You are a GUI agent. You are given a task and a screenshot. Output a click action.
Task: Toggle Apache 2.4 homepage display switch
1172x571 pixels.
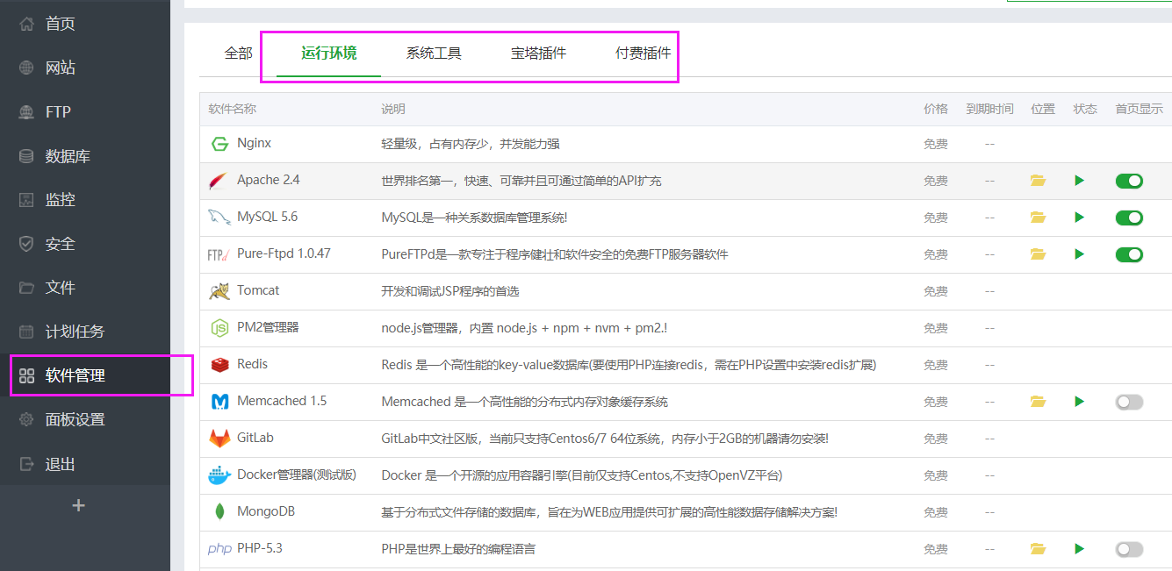1130,181
